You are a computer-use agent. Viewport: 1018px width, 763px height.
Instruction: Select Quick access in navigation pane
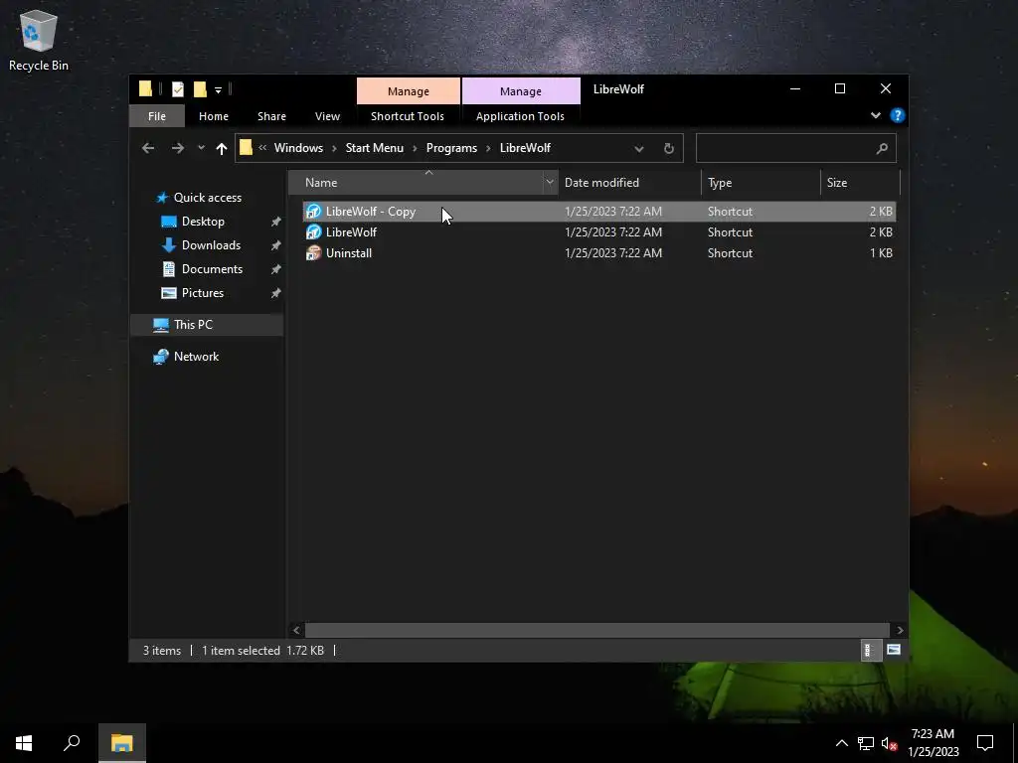click(207, 198)
